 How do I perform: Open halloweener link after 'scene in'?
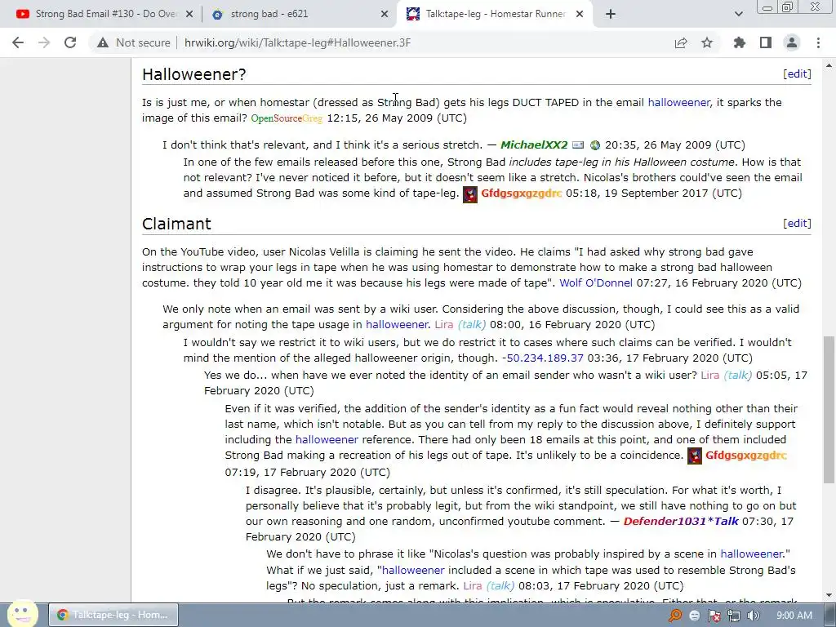click(x=752, y=554)
